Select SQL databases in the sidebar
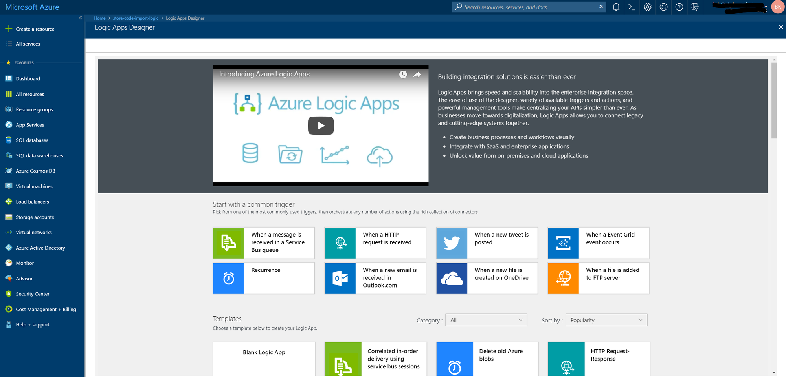This screenshot has height=377, width=786. point(31,140)
